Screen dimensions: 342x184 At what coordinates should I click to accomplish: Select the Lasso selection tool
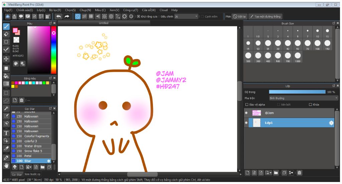(x=6, y=101)
